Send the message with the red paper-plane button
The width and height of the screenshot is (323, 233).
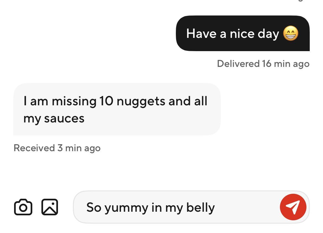coord(293,207)
